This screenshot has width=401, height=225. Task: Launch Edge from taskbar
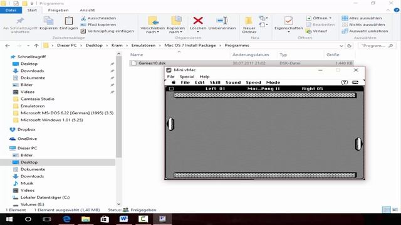[66, 219]
